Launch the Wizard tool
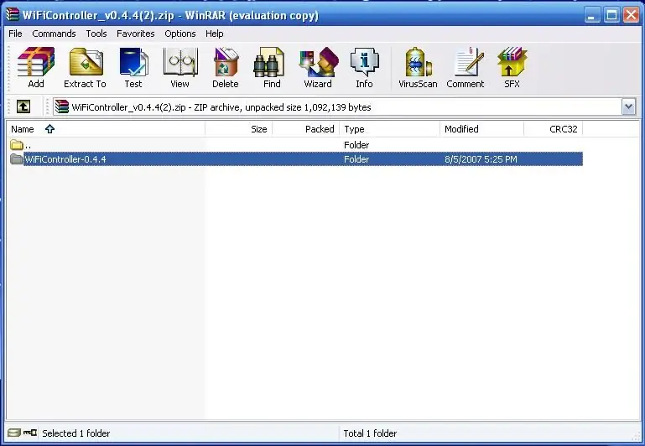Image resolution: width=645 pixels, height=446 pixels. tap(318, 68)
